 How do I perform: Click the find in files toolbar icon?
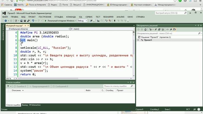[x=91, y=21]
